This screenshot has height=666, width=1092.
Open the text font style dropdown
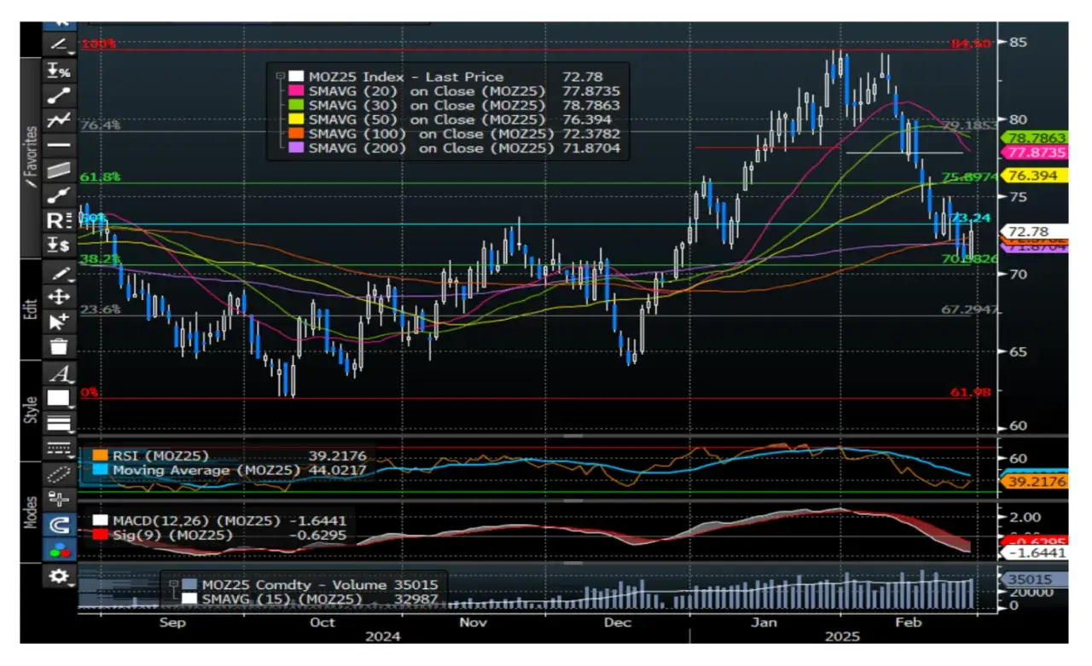[59, 373]
